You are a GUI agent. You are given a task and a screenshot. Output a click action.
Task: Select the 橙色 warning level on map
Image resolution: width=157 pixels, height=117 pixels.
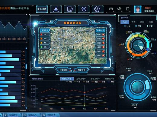tap(45, 39)
